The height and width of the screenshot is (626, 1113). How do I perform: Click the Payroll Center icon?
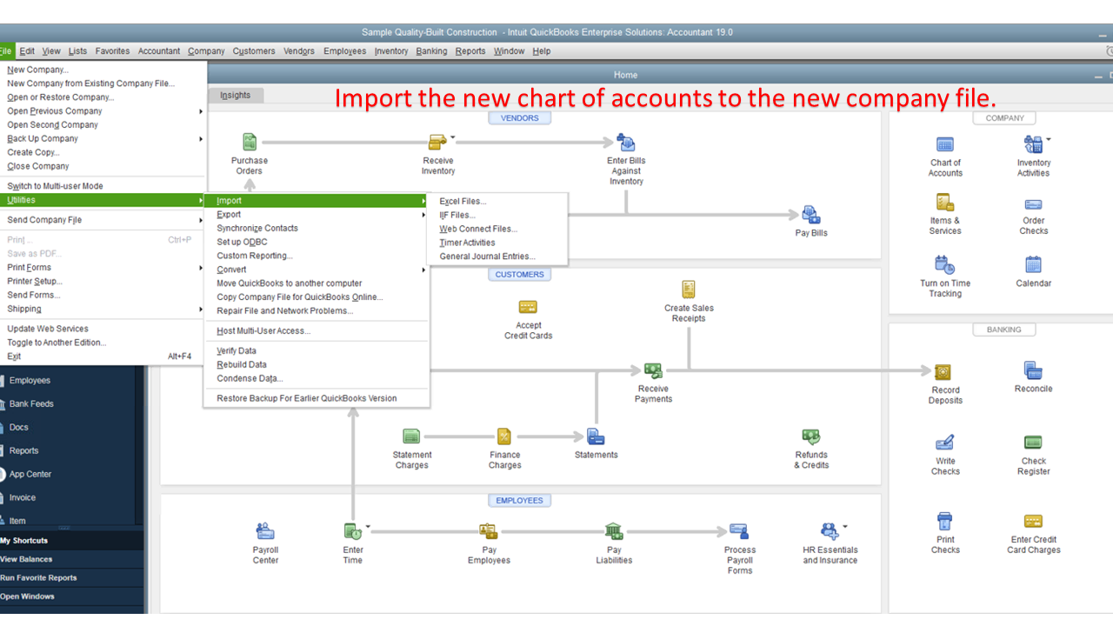265,531
